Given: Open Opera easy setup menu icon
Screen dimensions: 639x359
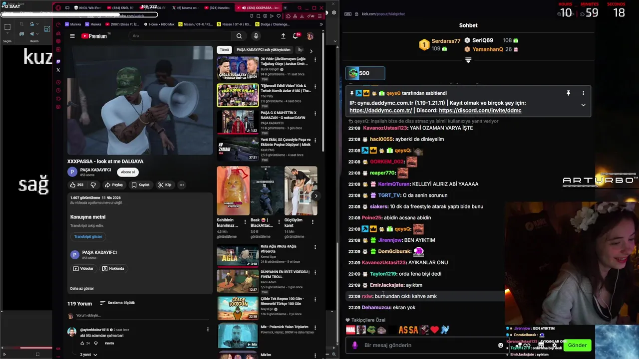Looking at the screenshot, I should click(320, 16).
